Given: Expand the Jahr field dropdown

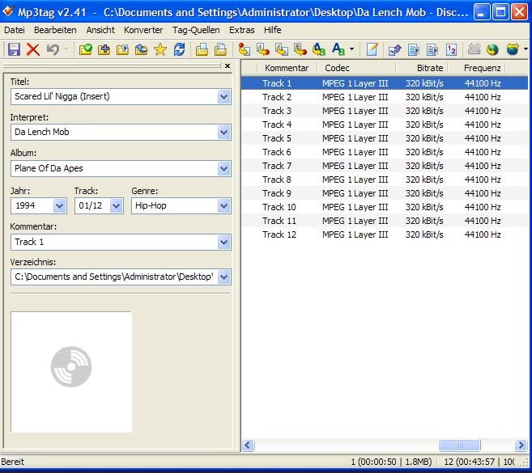Looking at the screenshot, I should click(x=60, y=205).
